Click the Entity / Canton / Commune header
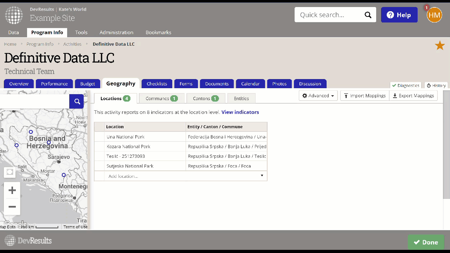Image resolution: width=450 pixels, height=253 pixels. coord(226,126)
